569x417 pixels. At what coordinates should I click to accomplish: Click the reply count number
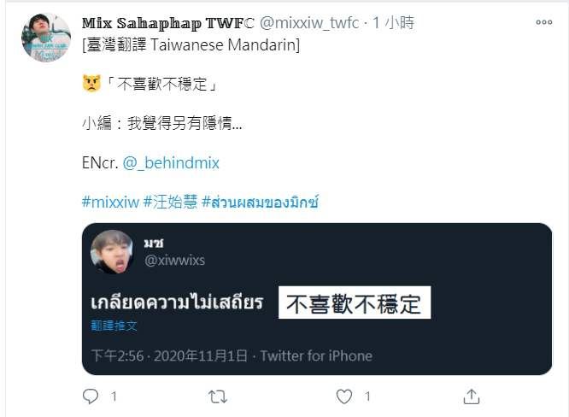click(x=114, y=396)
